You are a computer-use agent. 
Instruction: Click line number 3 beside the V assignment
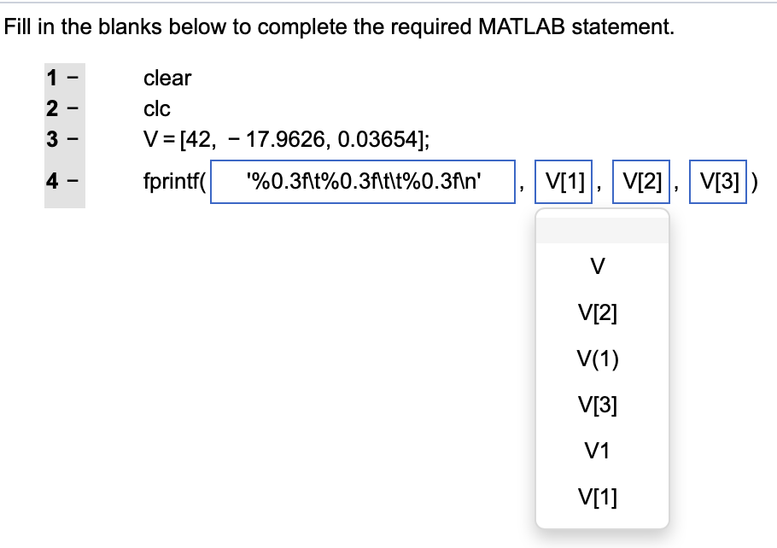coord(53,140)
